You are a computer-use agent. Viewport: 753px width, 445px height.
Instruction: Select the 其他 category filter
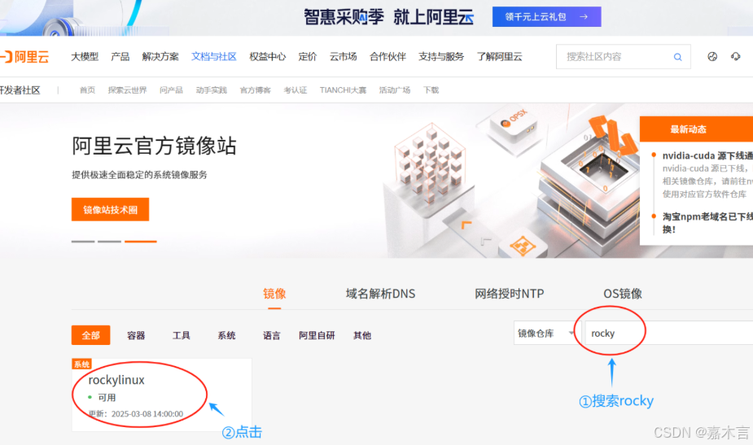[362, 335]
